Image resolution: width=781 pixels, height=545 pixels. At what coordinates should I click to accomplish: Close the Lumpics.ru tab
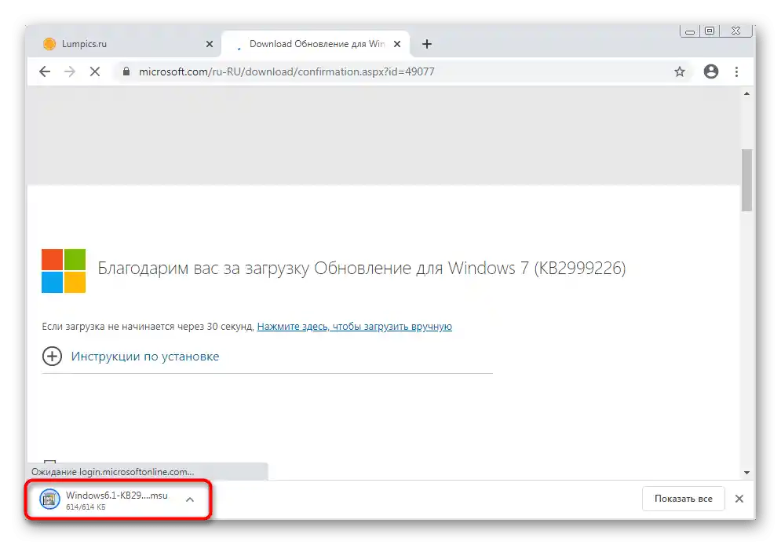pos(210,44)
